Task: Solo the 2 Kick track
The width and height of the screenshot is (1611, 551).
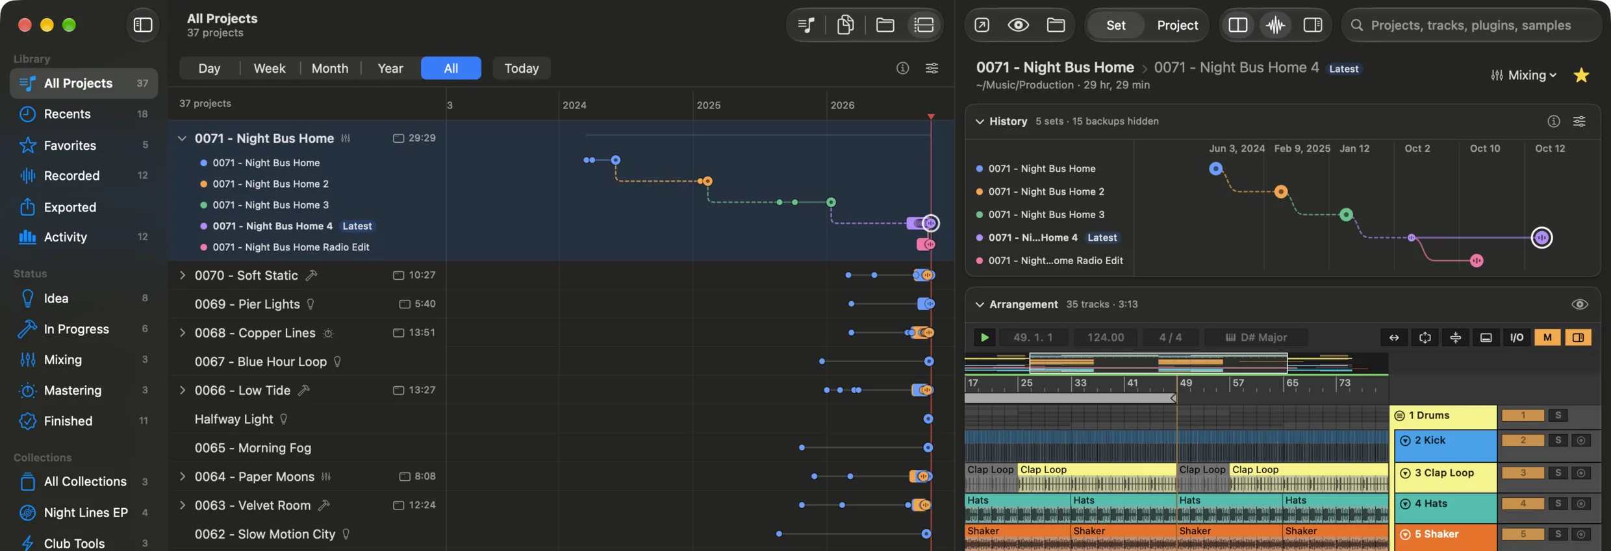Action: tap(1558, 441)
